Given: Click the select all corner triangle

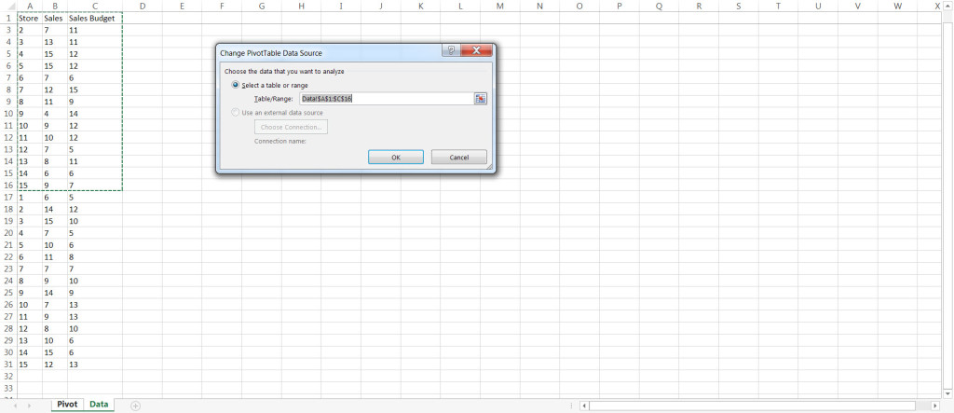Looking at the screenshot, I should click(x=11, y=7).
